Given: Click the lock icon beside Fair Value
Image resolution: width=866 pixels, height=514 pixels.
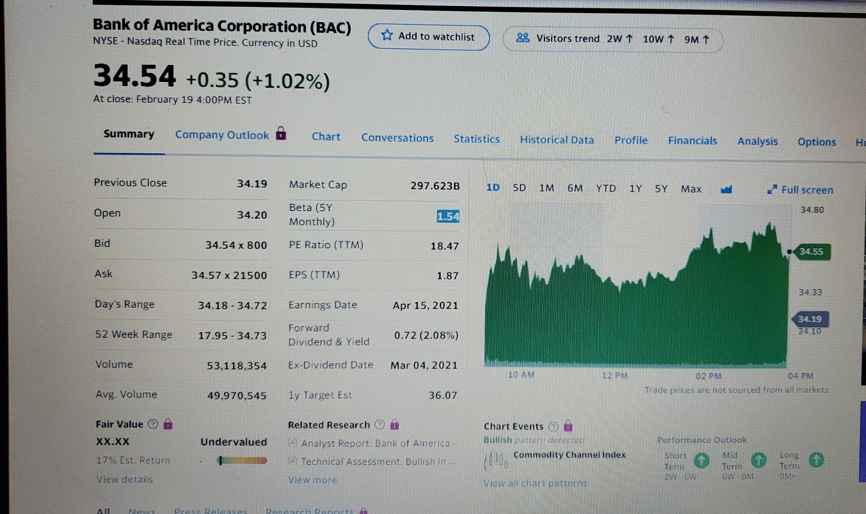Looking at the screenshot, I should 168,425.
